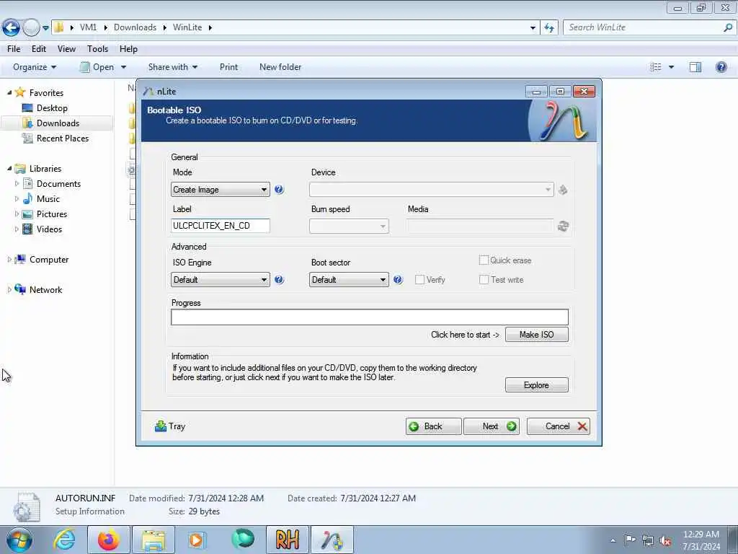Click the Boot sector help icon
The height and width of the screenshot is (554, 738).
(x=398, y=279)
